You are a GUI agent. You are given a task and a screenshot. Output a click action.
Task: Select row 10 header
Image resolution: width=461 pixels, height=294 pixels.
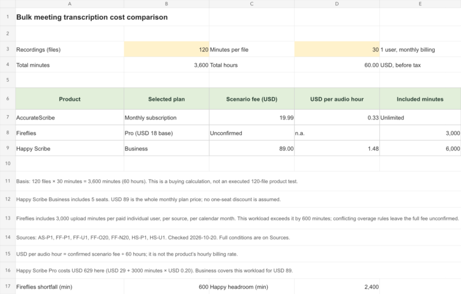(8, 163)
